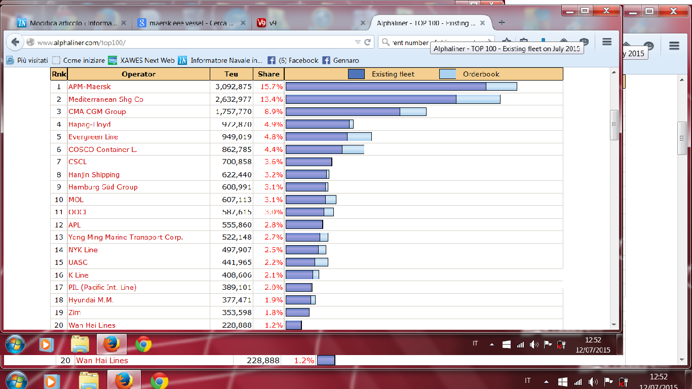Switch to the maersk eee vessel tab
The width and height of the screenshot is (692, 389).
click(x=191, y=23)
